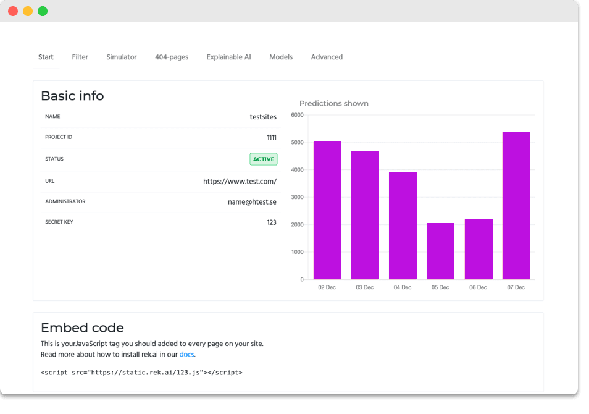Click the 07 Dec axis label
The width and height of the screenshot is (589, 414).
(516, 287)
